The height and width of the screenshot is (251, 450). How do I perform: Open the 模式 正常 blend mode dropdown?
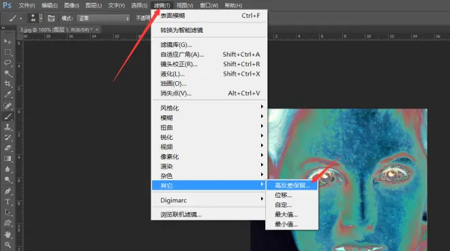pyautogui.click(x=104, y=18)
